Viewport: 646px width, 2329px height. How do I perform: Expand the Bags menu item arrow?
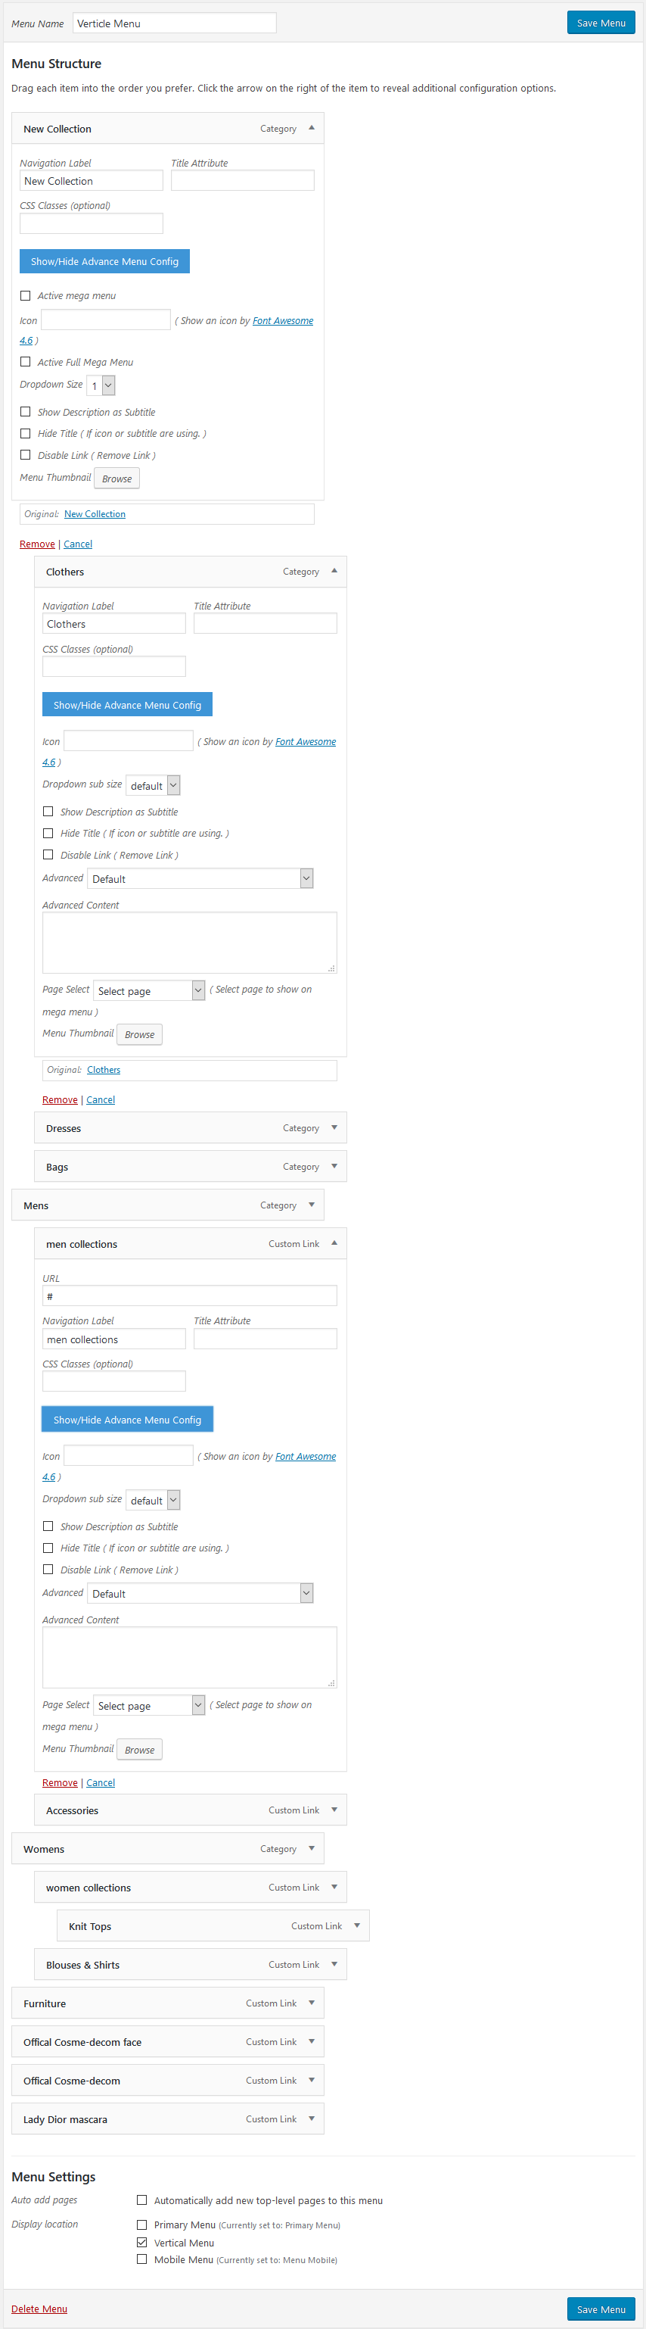[x=334, y=1166]
